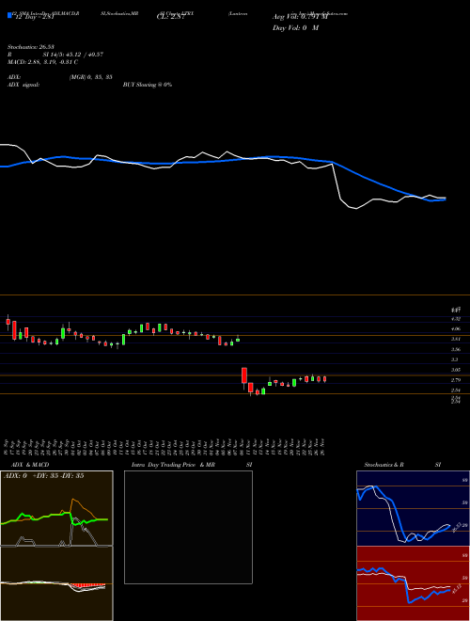Click the blue 12 Day SMA legend square
Image resolution: width=470 pixels, height=621 pixels.
10,15
